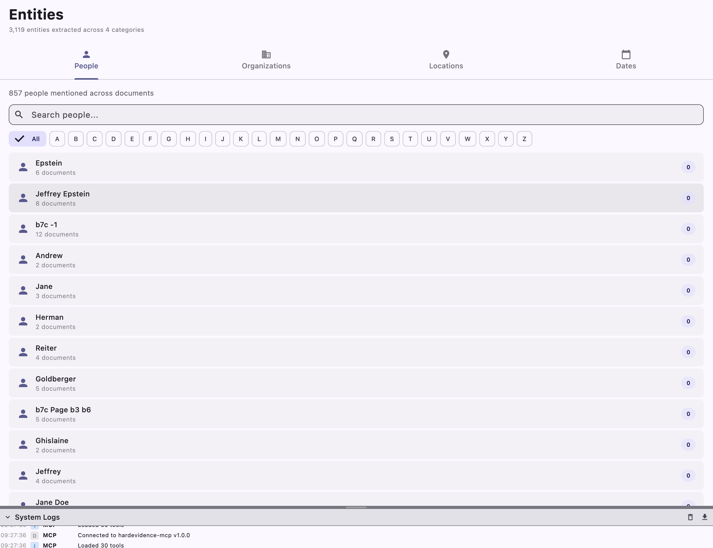Viewport: 713px width, 548px height.
Task: Click the person icon next to Ghislaine
Action: [x=23, y=445]
